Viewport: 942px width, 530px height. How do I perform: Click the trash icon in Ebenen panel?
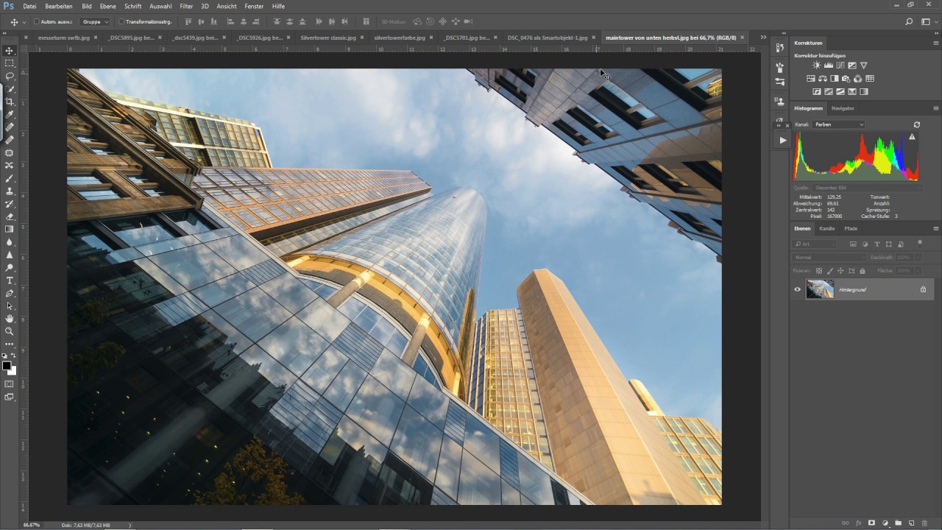click(924, 523)
